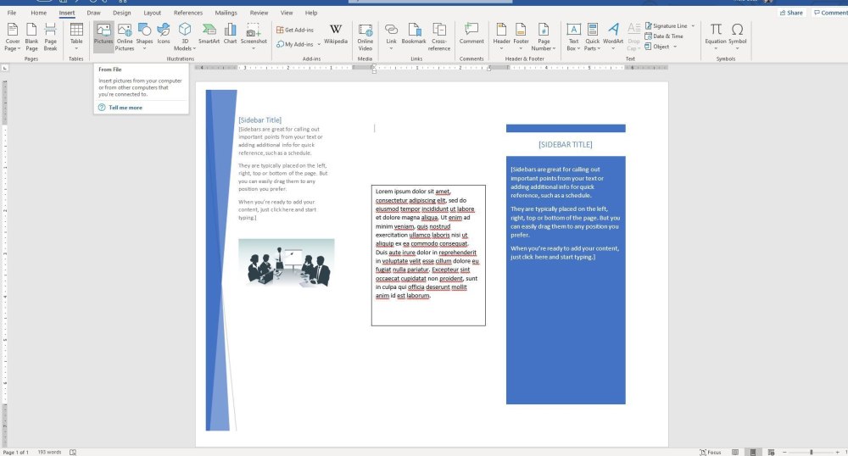Switch to the Design tab
848x456 pixels.
(x=121, y=13)
